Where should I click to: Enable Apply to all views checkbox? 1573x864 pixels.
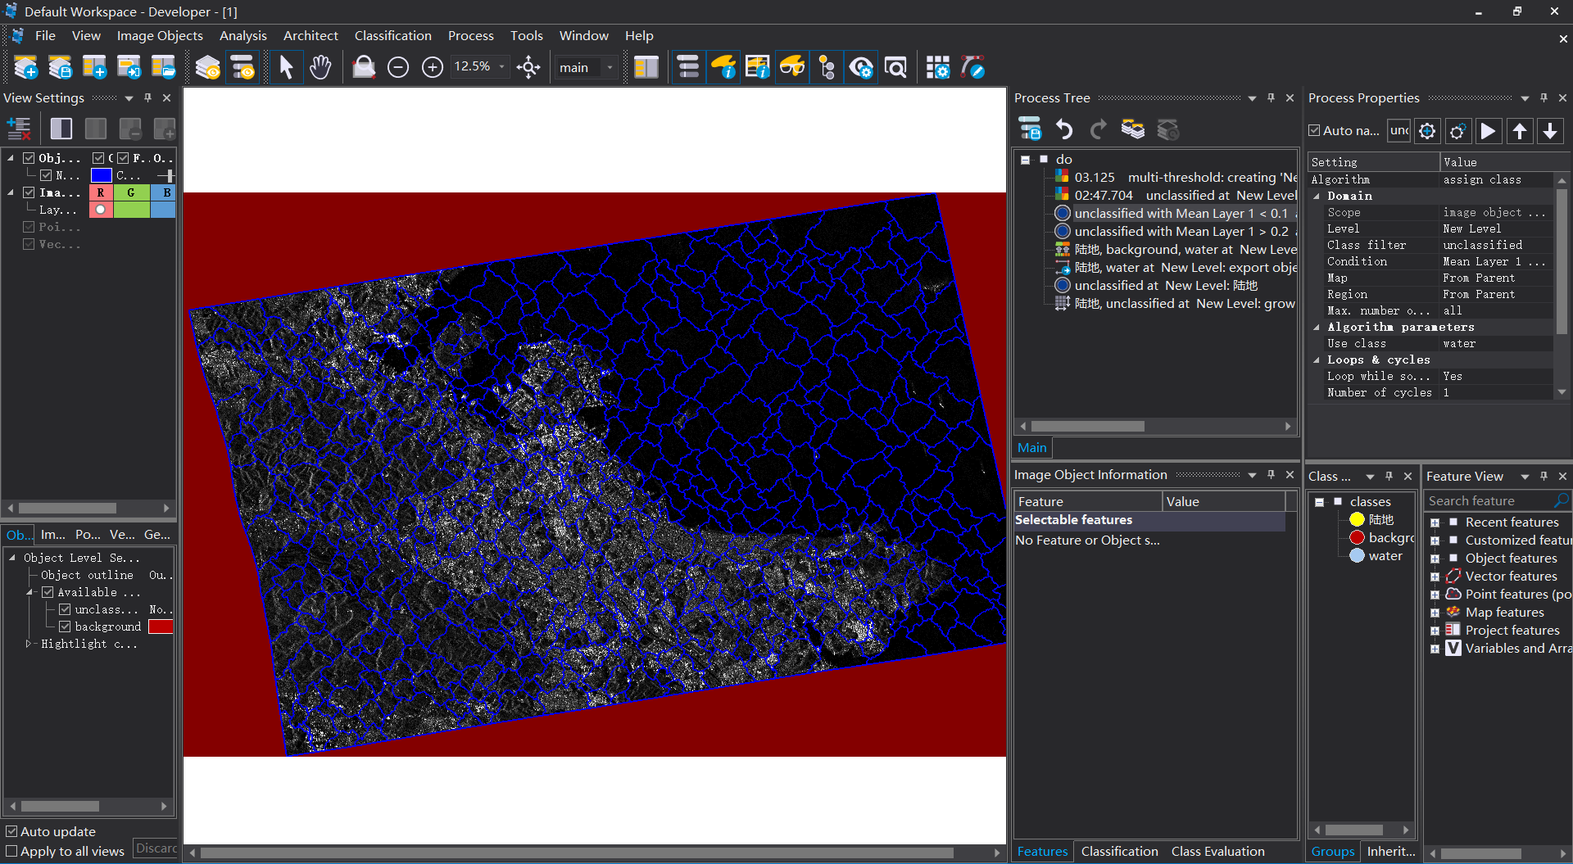(11, 851)
